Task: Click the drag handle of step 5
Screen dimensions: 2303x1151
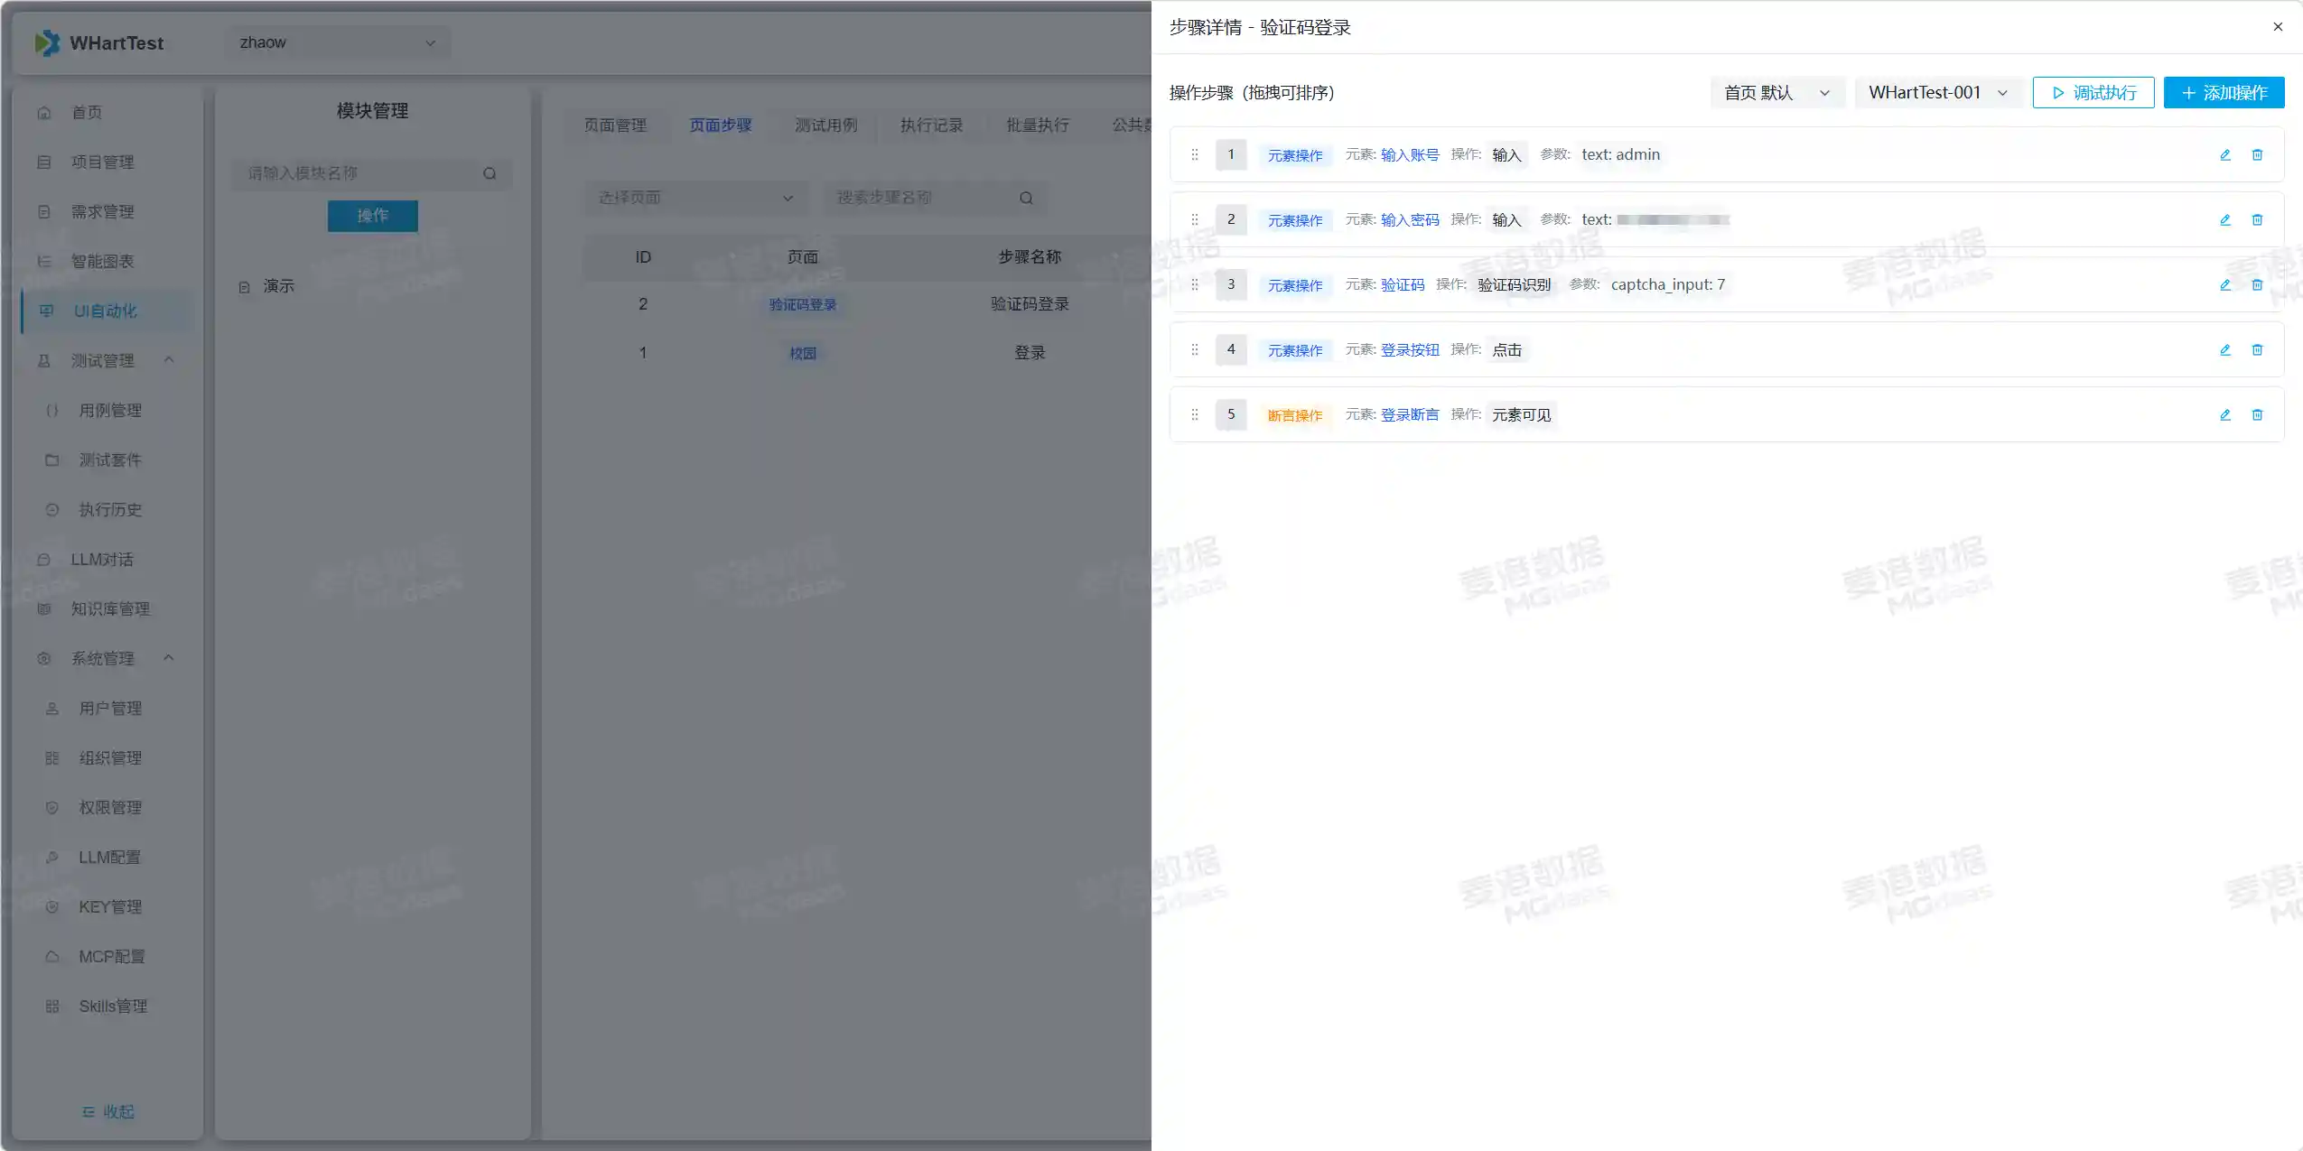Action: (x=1194, y=415)
